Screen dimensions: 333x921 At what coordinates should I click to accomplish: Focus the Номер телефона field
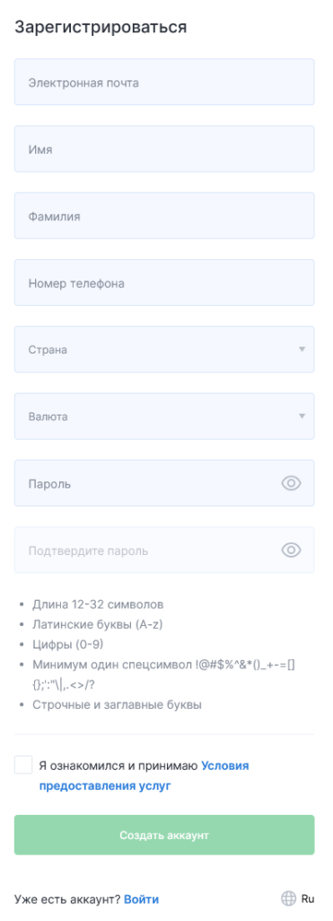pyautogui.click(x=164, y=282)
